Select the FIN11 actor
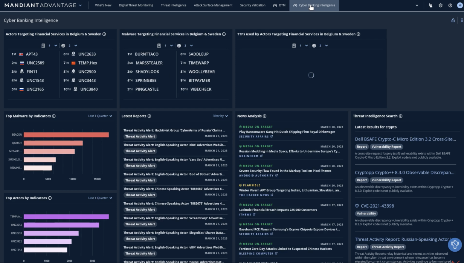Screen dimensions: 464x263 [32, 72]
